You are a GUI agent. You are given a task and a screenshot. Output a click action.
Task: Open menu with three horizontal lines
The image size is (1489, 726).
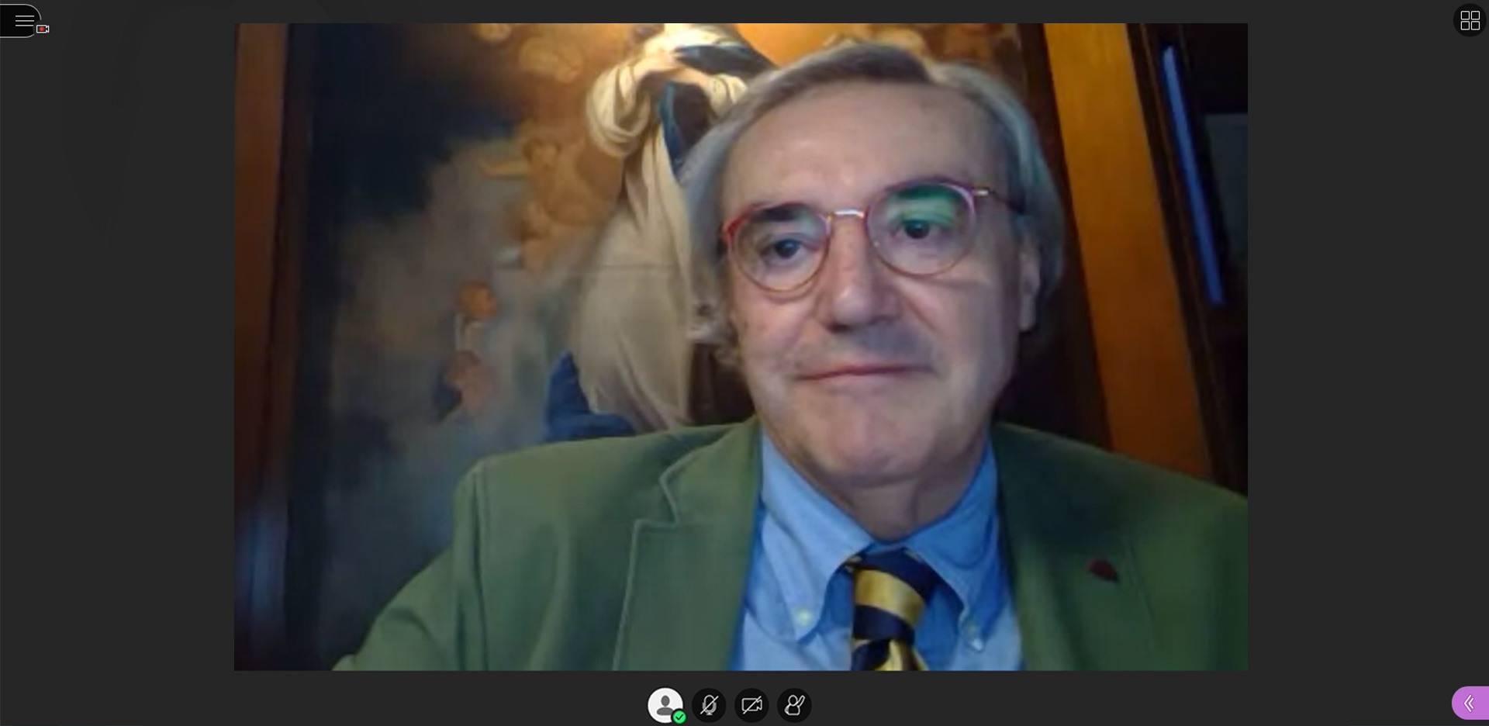tap(23, 20)
